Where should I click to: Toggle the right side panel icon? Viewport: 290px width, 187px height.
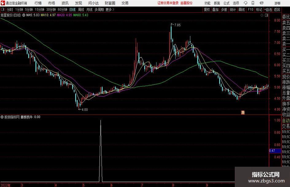click(x=266, y=15)
